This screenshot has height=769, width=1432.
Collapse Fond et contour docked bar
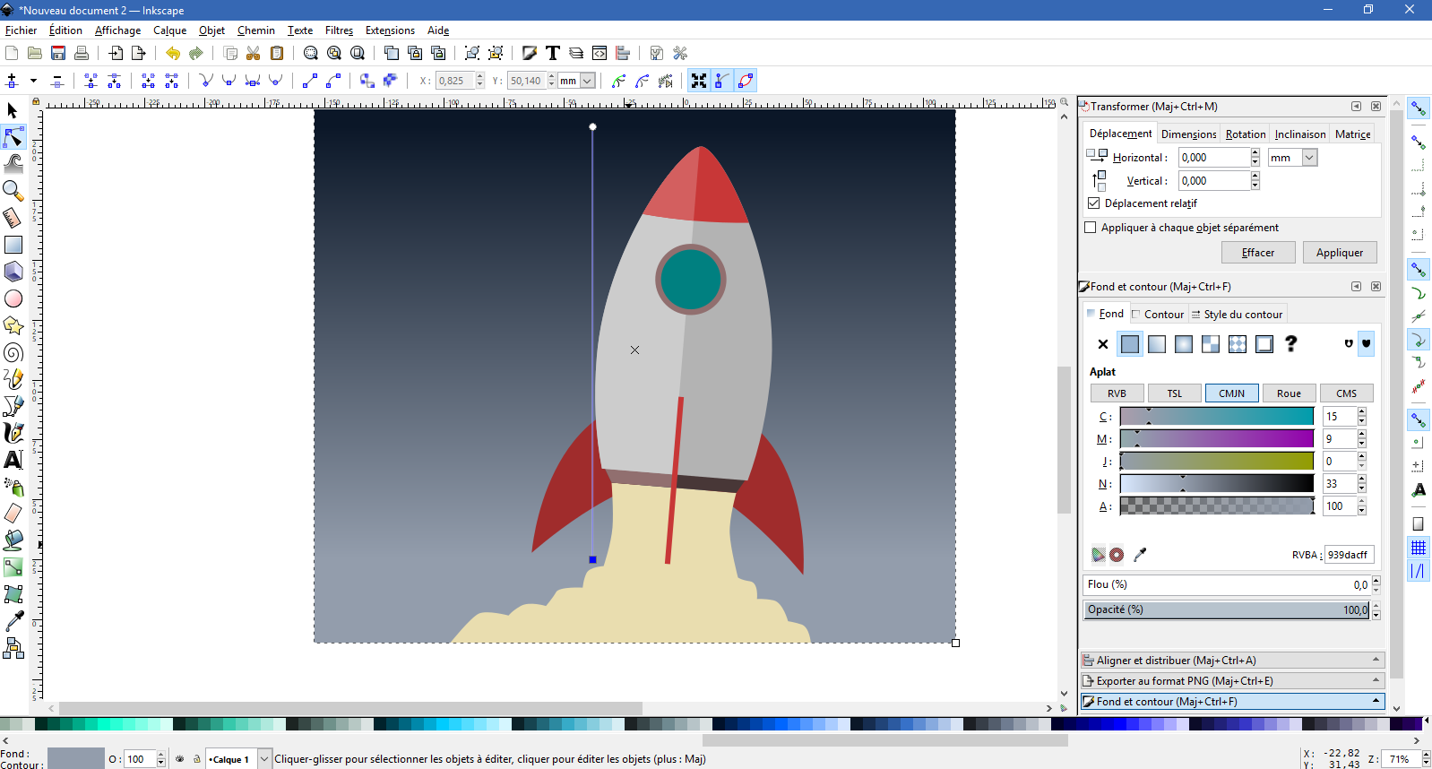(x=1233, y=702)
